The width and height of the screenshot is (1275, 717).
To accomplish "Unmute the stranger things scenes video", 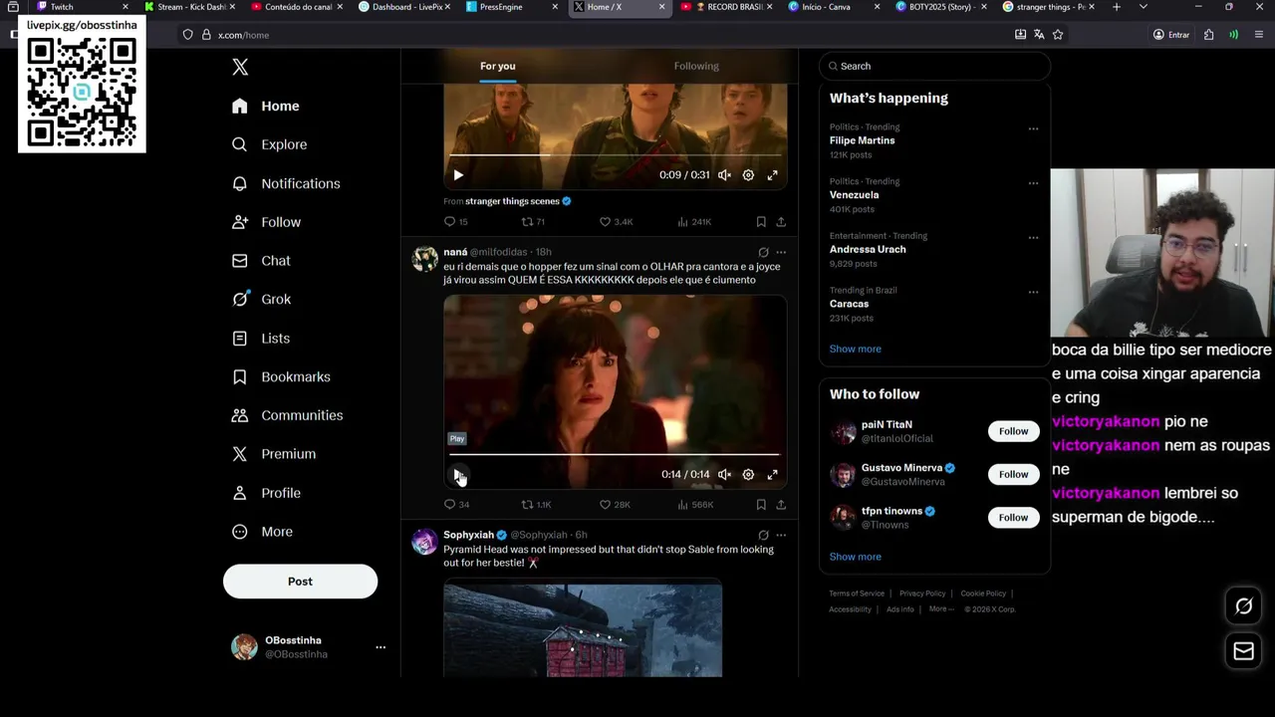I will (724, 175).
